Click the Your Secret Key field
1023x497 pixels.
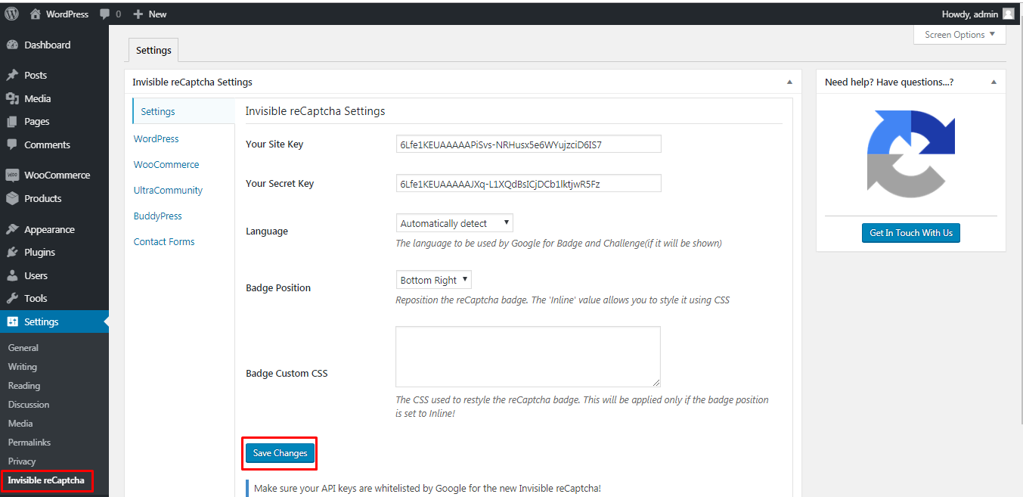click(x=529, y=183)
